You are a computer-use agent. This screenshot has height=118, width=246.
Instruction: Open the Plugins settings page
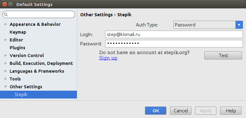click(x=17, y=48)
